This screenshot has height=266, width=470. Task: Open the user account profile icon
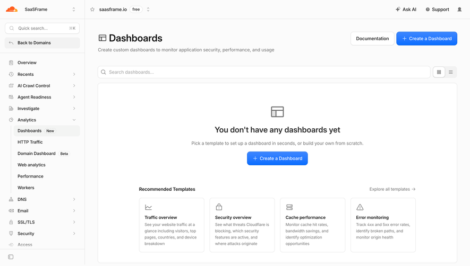click(459, 10)
